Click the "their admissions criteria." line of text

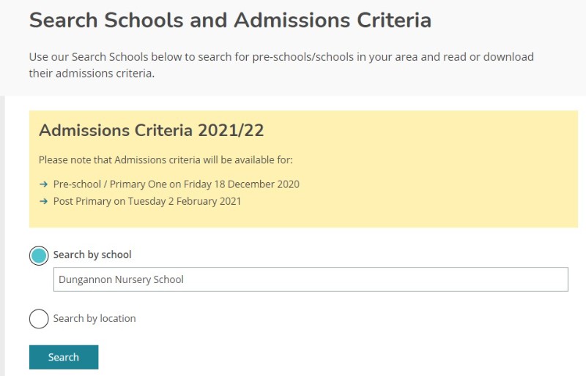tap(92, 73)
